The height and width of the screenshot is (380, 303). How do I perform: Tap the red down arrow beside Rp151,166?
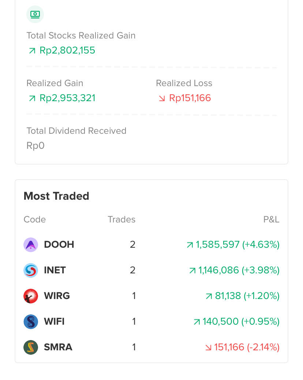tap(162, 99)
